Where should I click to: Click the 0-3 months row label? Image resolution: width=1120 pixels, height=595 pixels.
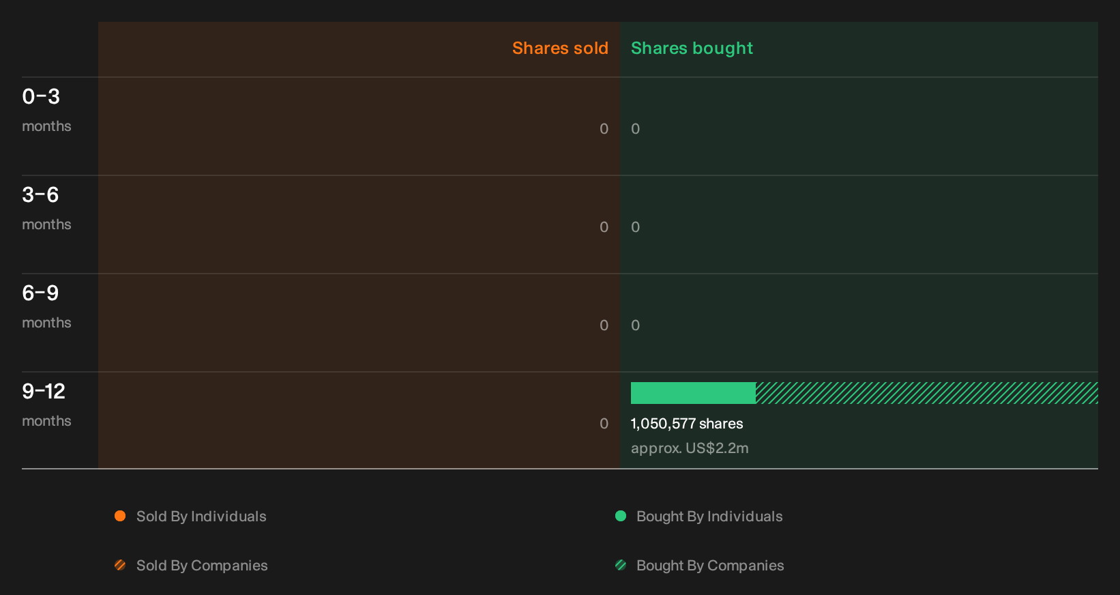[46, 111]
